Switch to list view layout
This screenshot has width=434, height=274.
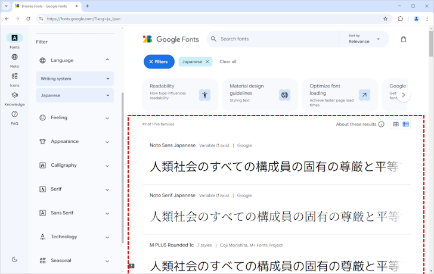[x=405, y=124]
